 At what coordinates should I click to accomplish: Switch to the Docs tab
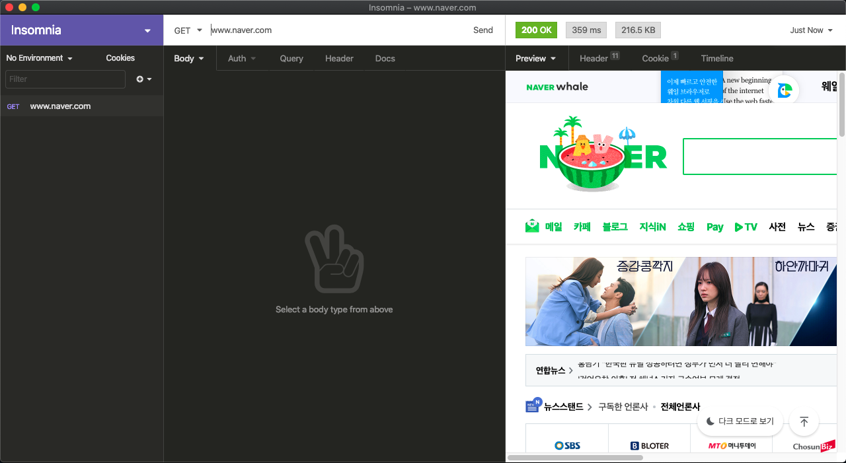[385, 58]
